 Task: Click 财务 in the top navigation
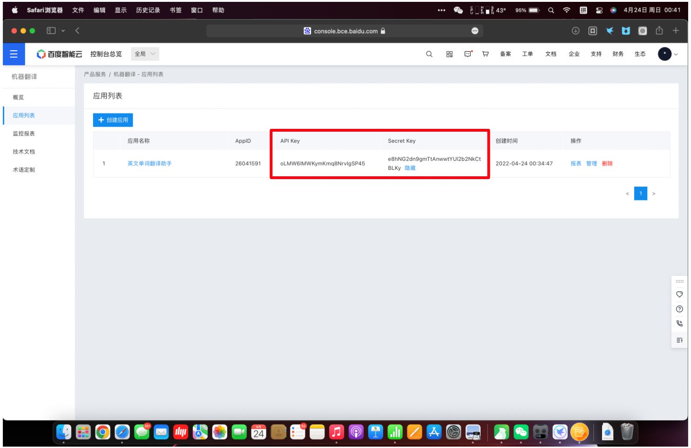pos(618,54)
